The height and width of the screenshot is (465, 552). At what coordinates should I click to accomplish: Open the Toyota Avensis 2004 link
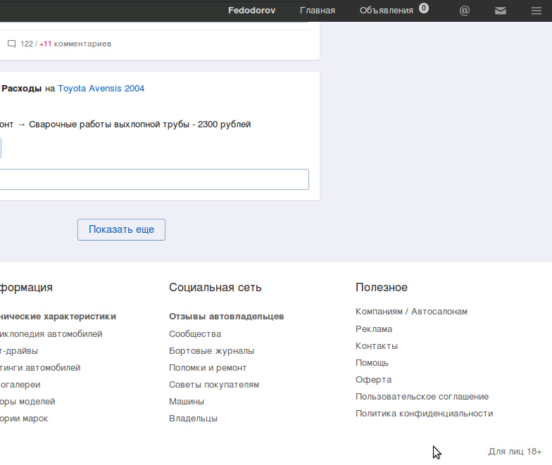pyautogui.click(x=101, y=89)
